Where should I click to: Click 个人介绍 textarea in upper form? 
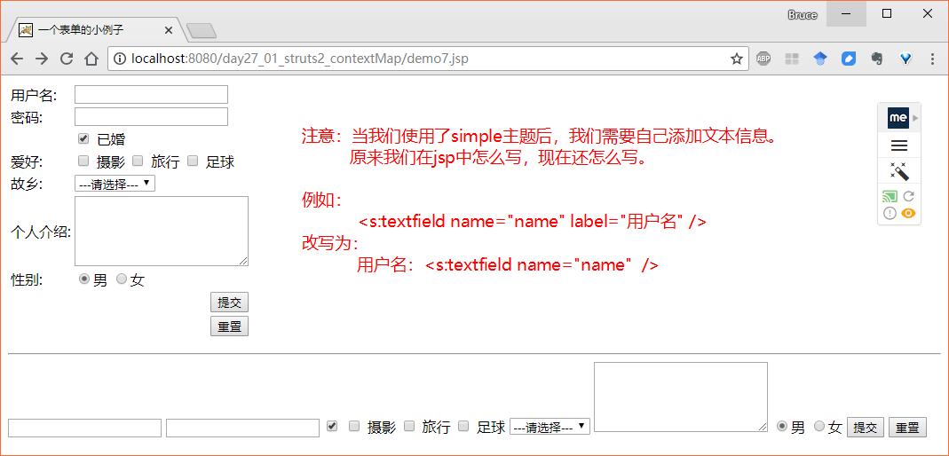[x=162, y=231]
